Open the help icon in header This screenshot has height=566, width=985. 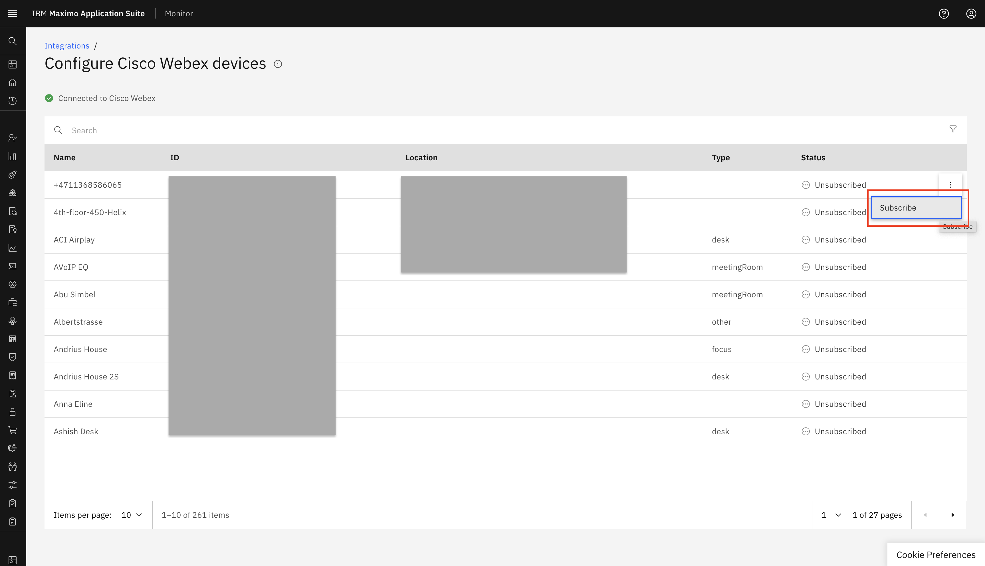coord(943,14)
